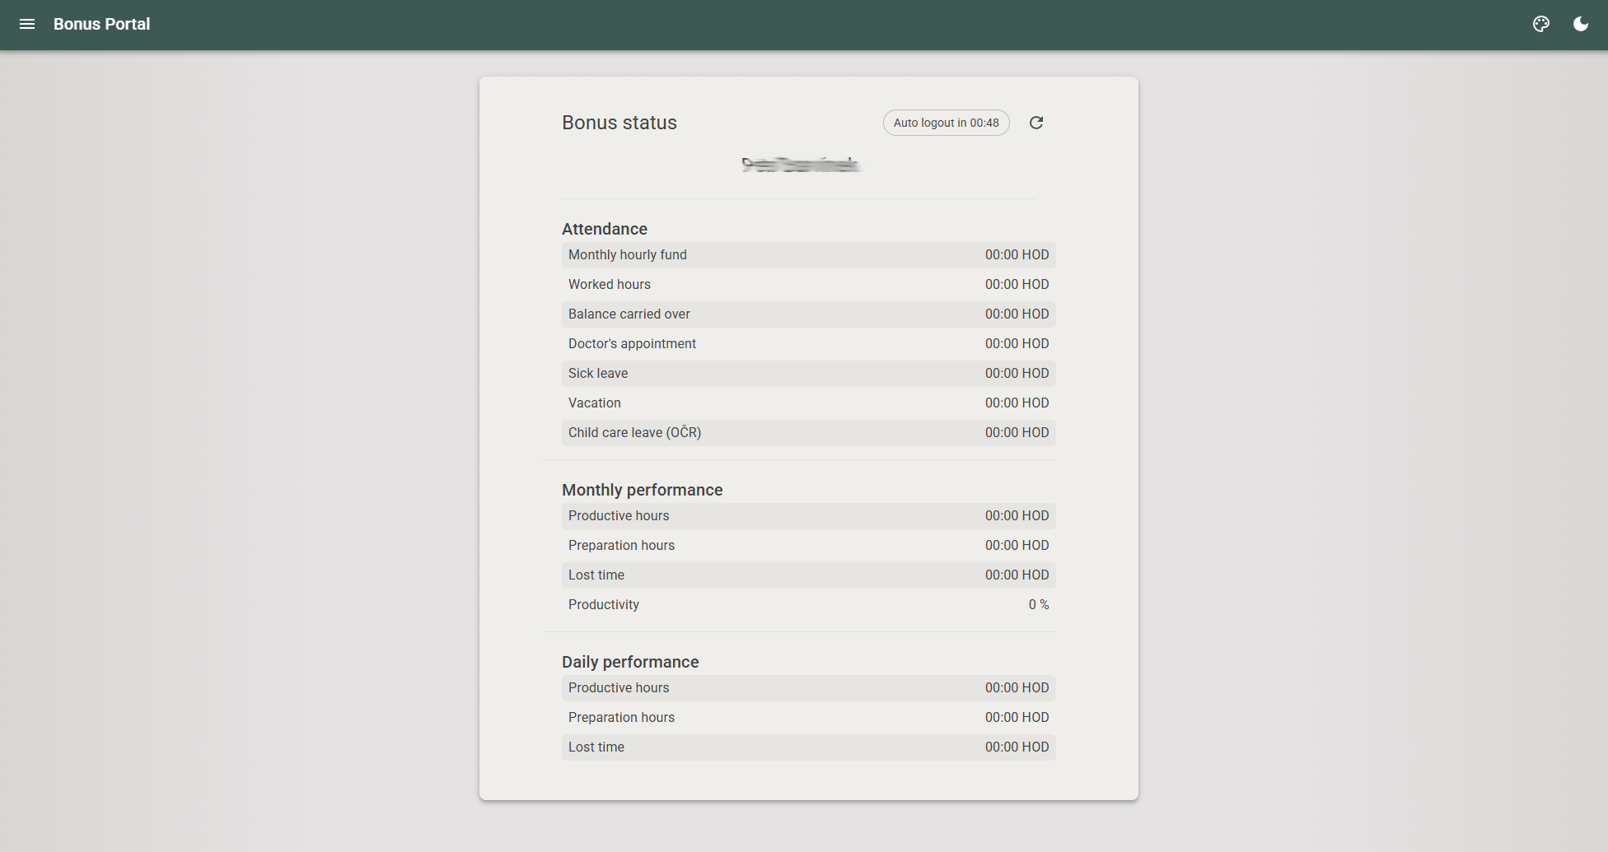Select the Child care leave (OČR) row
Viewport: 1608px width, 852px height.
pos(808,433)
